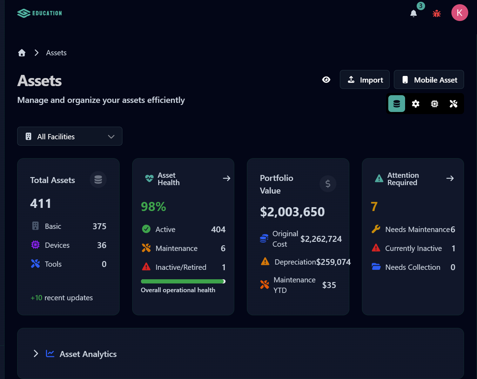Select the tools wrench view tab
The image size is (477, 379).
[x=454, y=104]
